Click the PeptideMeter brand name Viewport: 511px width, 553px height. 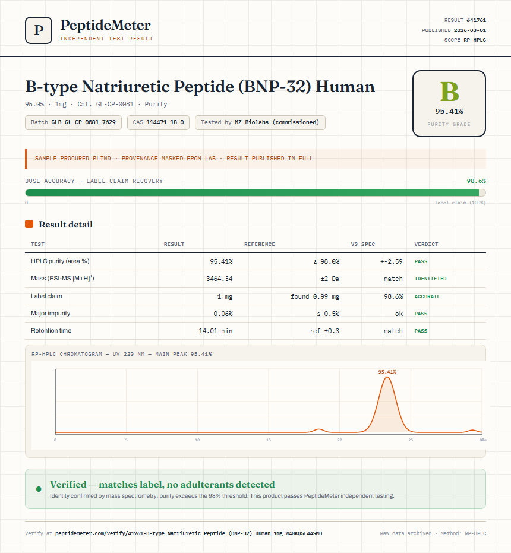pos(106,25)
